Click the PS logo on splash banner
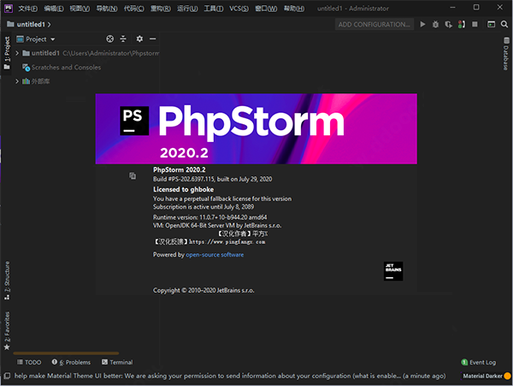The height and width of the screenshot is (386, 513). point(134,121)
